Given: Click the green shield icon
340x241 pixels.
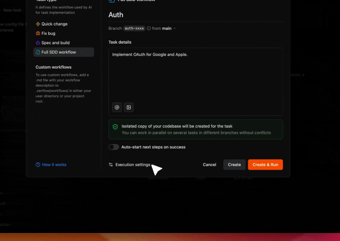Looking at the screenshot, I should pyautogui.click(x=115, y=127).
